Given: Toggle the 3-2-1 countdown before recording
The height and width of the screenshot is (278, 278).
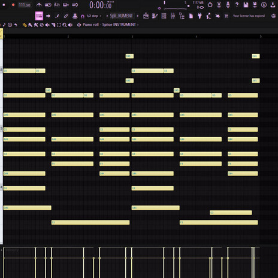Looking at the screenshot, I should pyautogui.click(x=57, y=5).
